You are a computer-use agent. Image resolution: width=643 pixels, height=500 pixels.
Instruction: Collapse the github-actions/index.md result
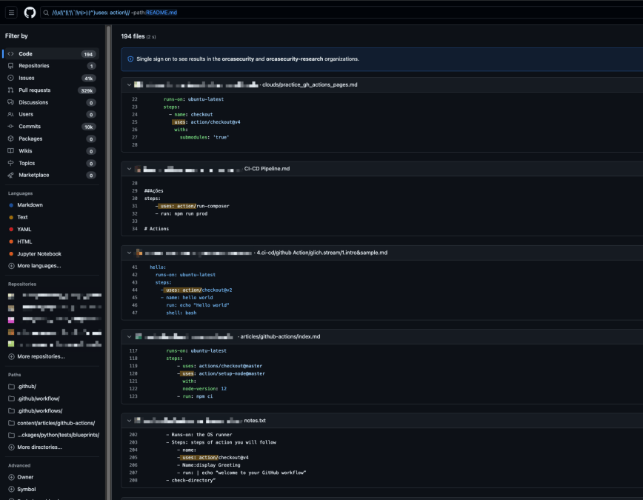click(129, 336)
